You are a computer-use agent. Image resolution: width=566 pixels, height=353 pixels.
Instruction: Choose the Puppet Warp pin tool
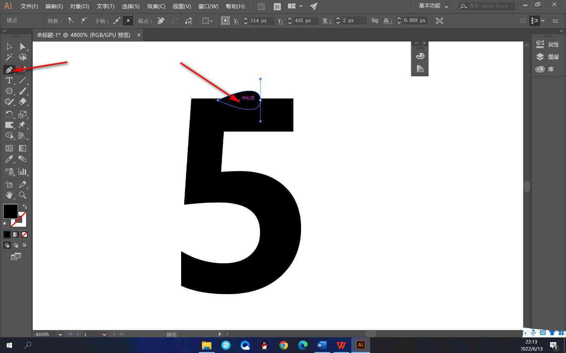tap(23, 125)
